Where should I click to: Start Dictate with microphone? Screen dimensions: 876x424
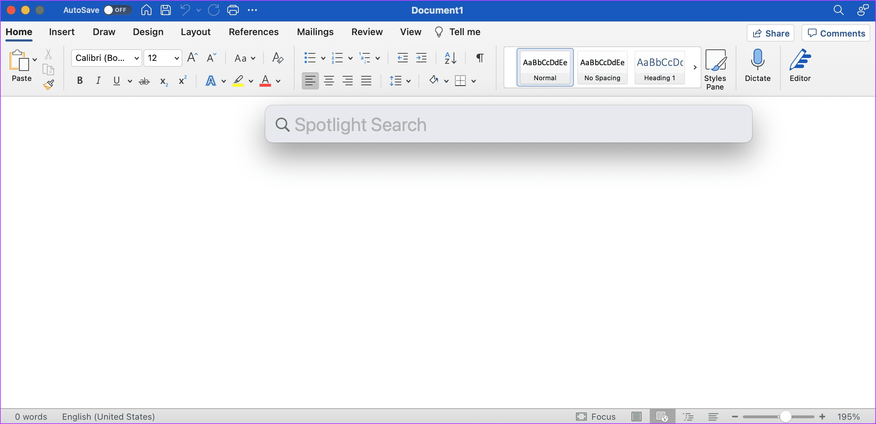[758, 66]
